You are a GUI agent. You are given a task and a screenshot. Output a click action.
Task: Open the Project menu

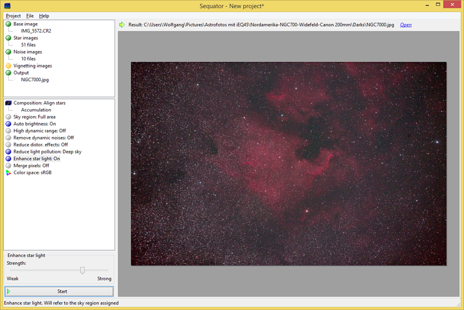pos(13,16)
